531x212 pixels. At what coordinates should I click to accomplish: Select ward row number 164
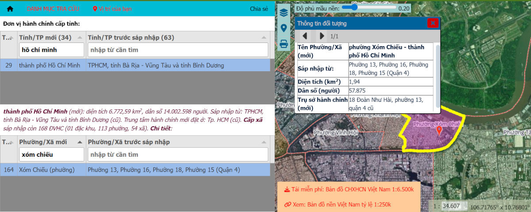click(8, 170)
